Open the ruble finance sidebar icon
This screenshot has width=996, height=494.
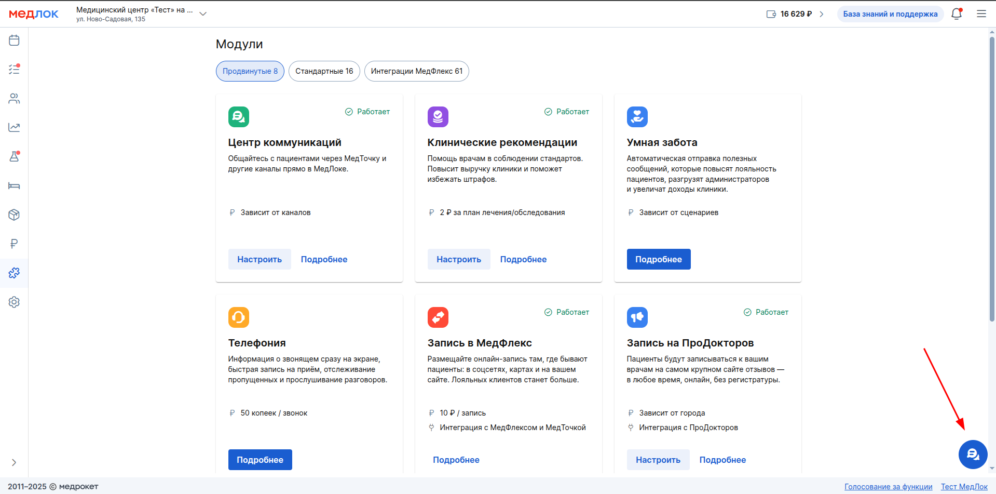point(14,244)
